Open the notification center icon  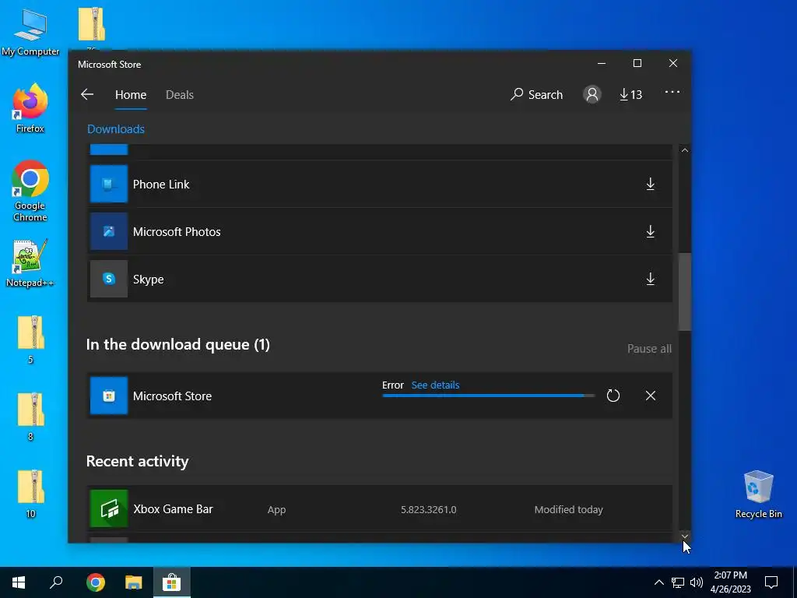click(x=771, y=582)
